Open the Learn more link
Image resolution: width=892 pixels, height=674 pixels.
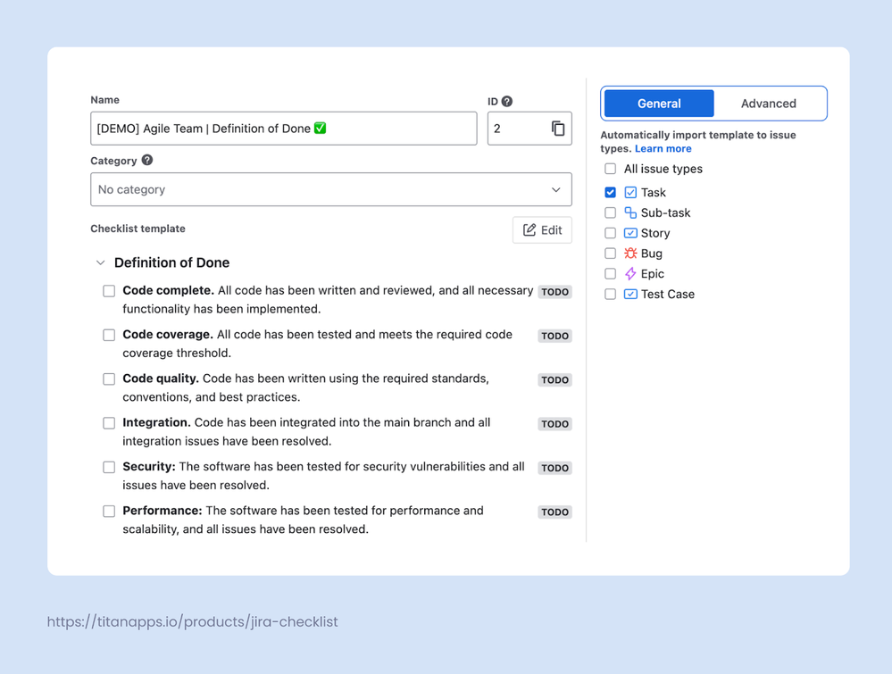coord(663,148)
